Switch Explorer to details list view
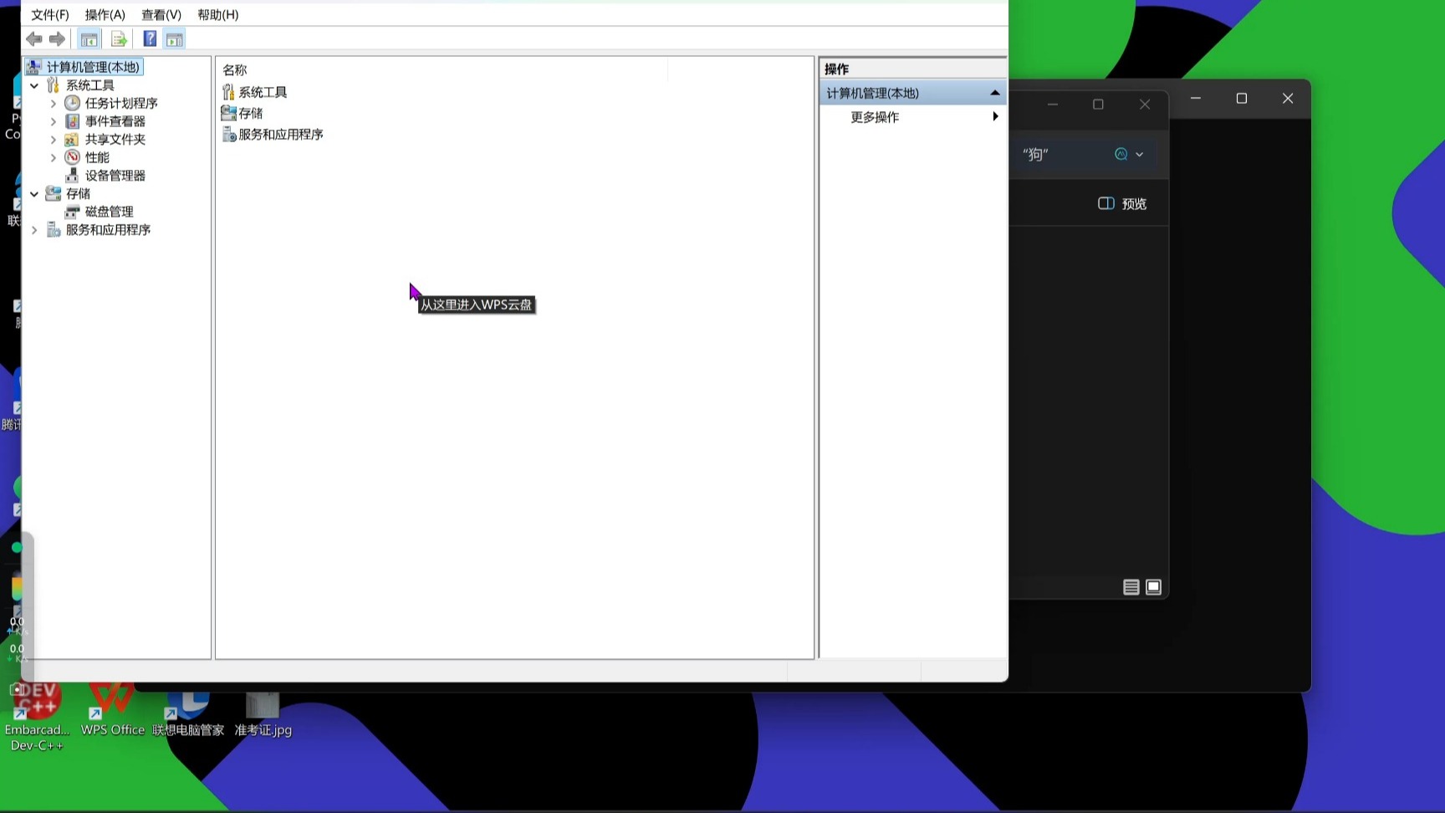1445x813 pixels. [1131, 587]
